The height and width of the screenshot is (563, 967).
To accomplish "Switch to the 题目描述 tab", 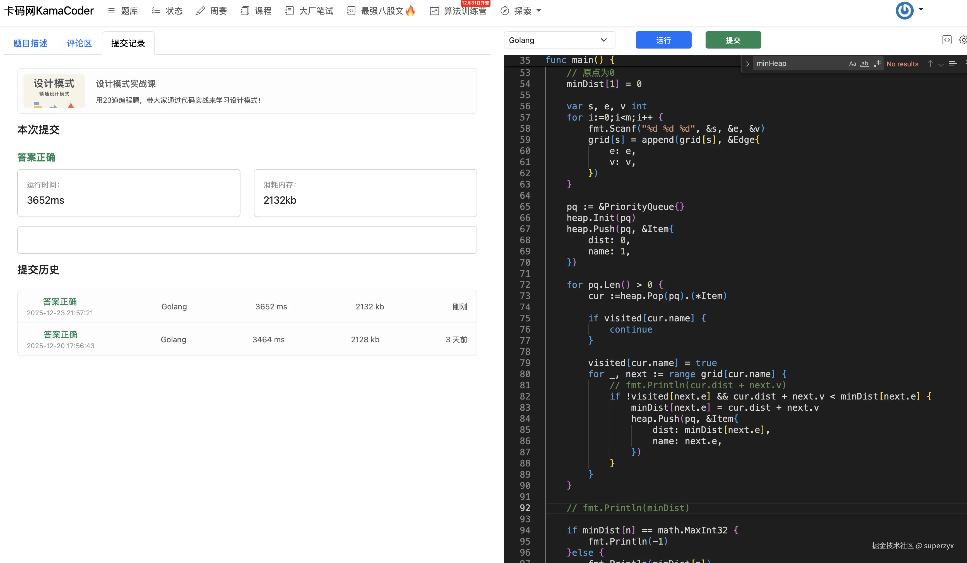I will pos(30,43).
